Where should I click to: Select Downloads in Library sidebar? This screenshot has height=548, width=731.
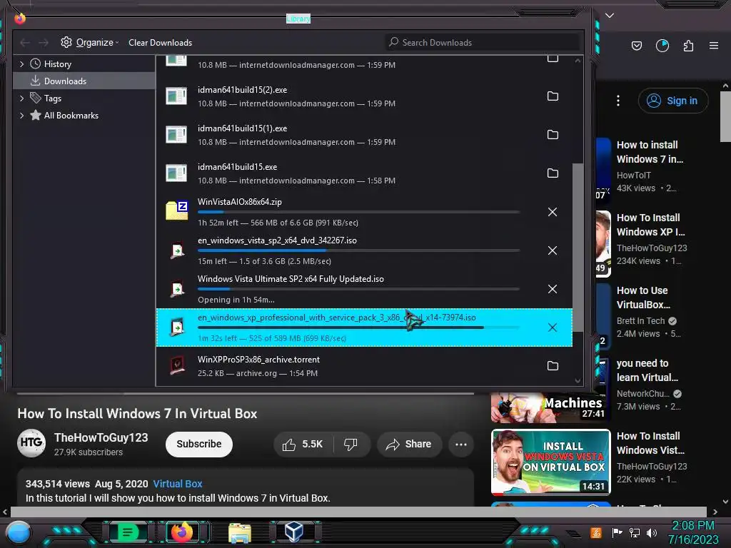[84, 81]
